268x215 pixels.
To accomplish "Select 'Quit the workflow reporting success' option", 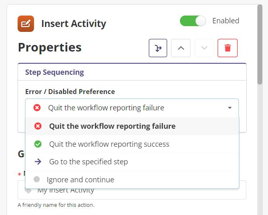I will (x=109, y=144).
